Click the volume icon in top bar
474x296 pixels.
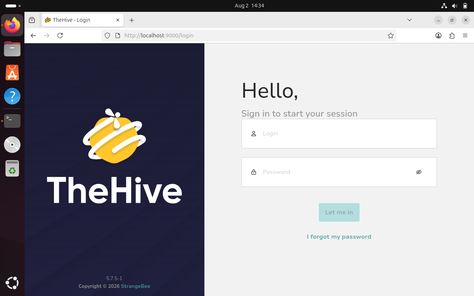point(455,6)
